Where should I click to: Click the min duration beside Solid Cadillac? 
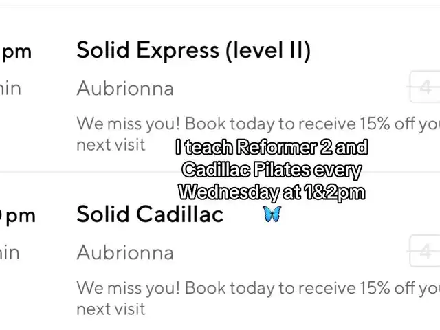(x=10, y=252)
